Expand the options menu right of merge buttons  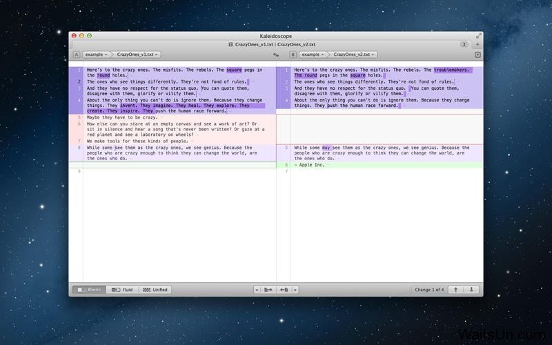pyautogui.click(x=295, y=290)
